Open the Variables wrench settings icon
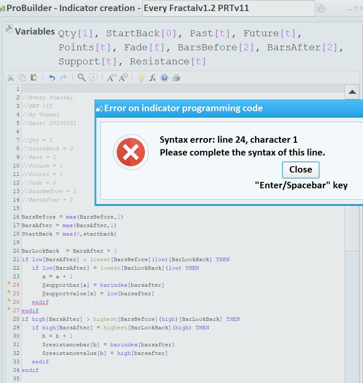 tap(9, 29)
